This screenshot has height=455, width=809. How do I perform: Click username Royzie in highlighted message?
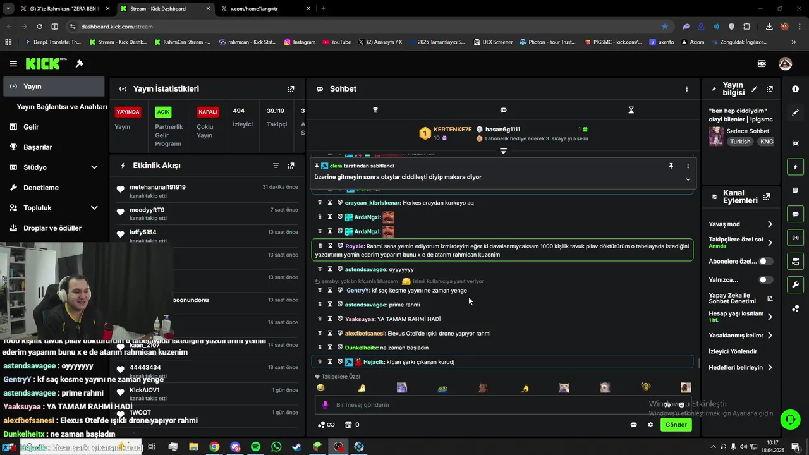[x=355, y=246]
